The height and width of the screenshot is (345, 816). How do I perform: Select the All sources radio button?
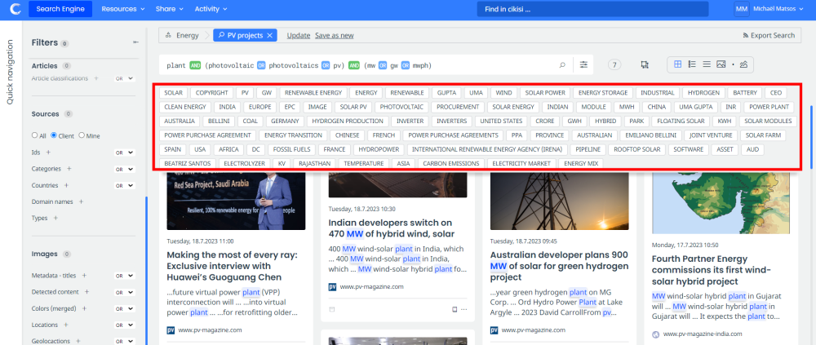(x=35, y=135)
